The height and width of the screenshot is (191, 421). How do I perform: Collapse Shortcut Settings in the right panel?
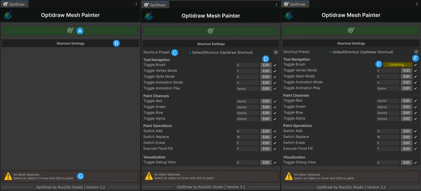(x=351, y=43)
